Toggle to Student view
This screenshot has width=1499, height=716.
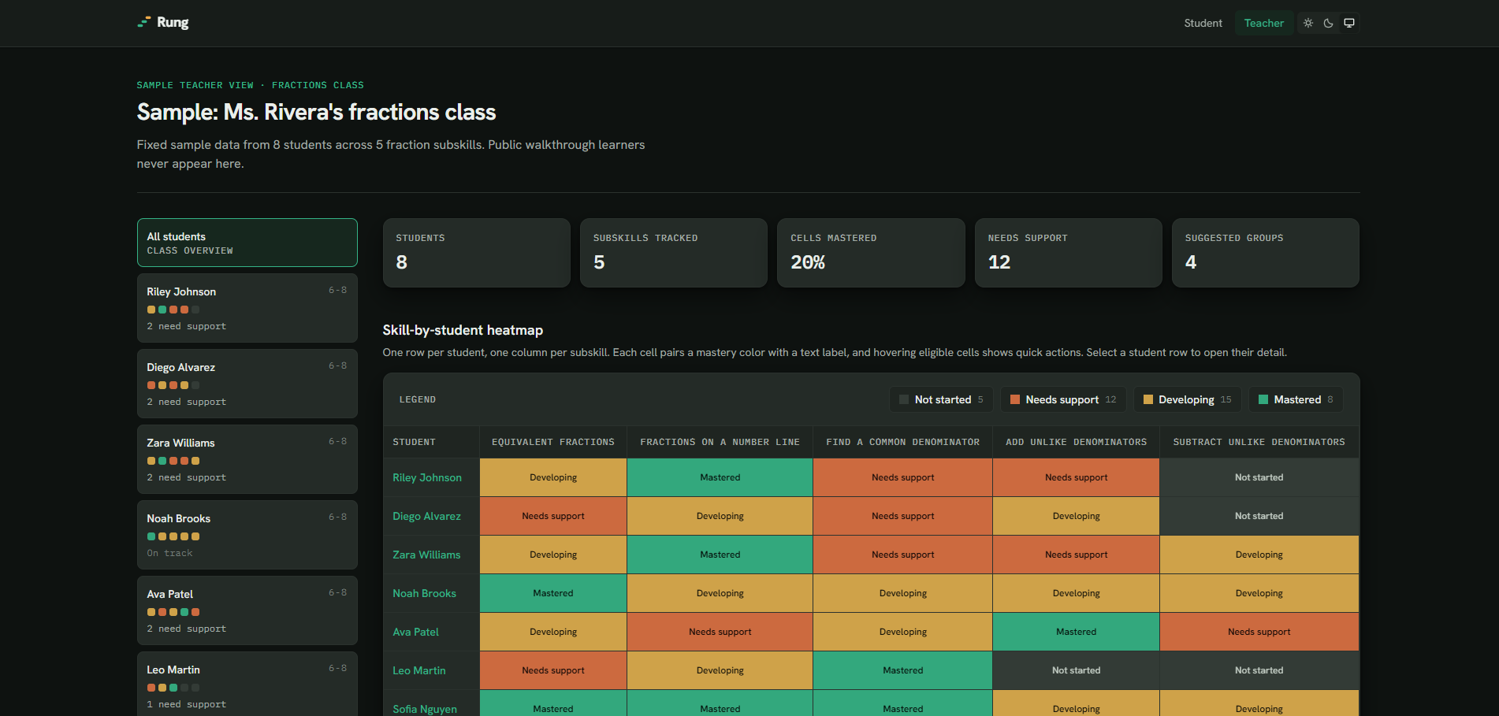1203,23
